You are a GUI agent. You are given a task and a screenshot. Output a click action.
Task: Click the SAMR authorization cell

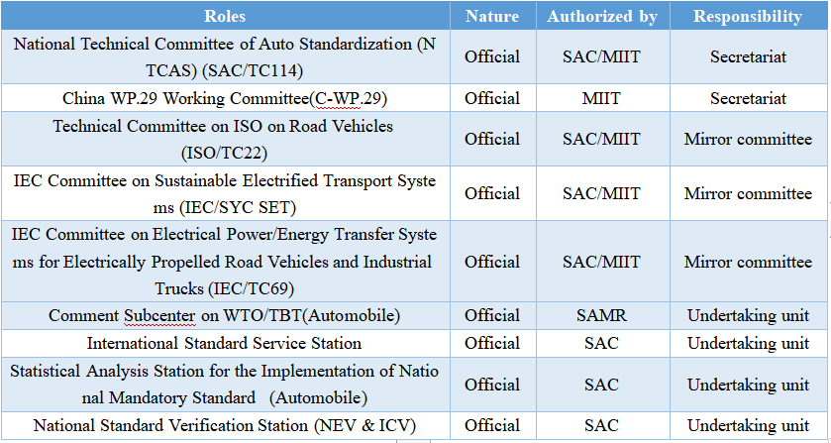(x=602, y=316)
